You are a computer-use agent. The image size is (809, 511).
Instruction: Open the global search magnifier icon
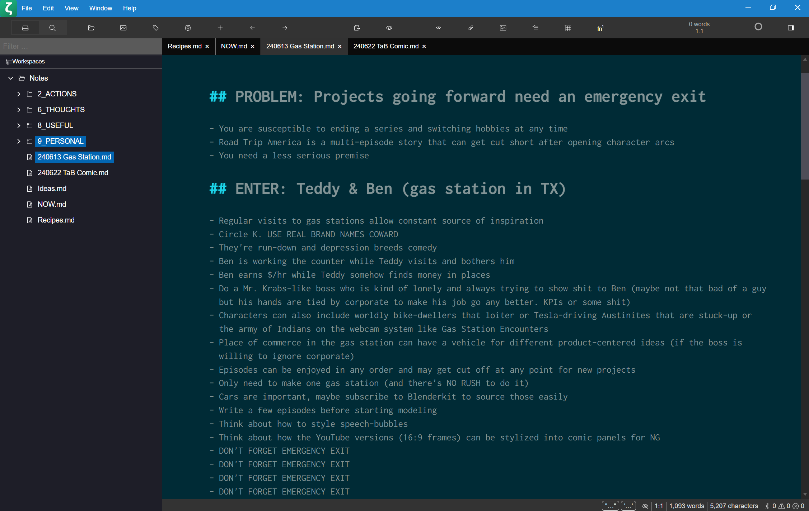(52, 28)
